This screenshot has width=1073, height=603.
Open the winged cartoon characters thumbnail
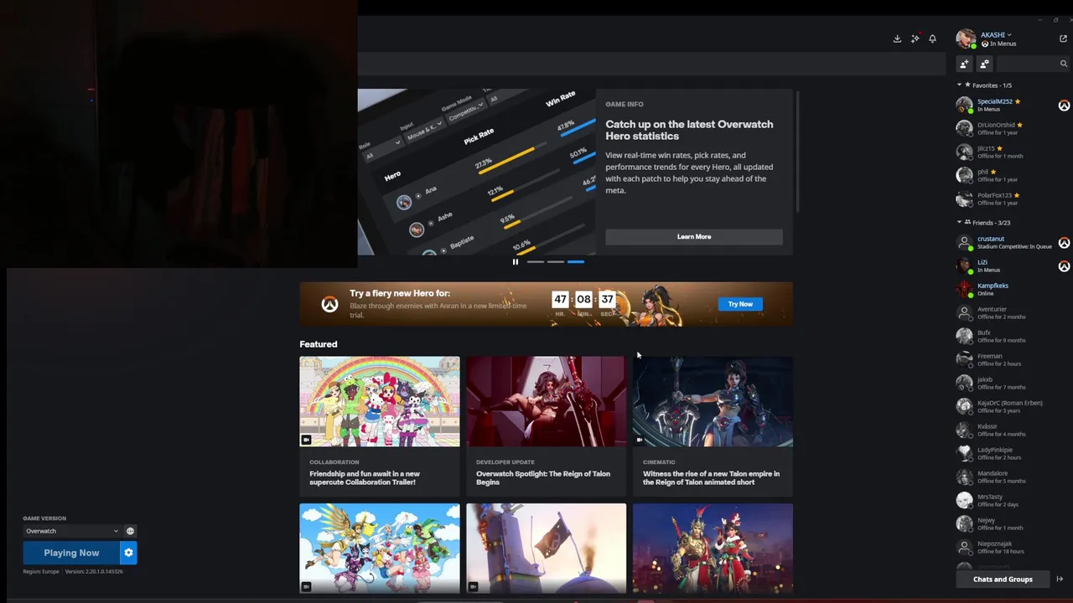pos(380,548)
